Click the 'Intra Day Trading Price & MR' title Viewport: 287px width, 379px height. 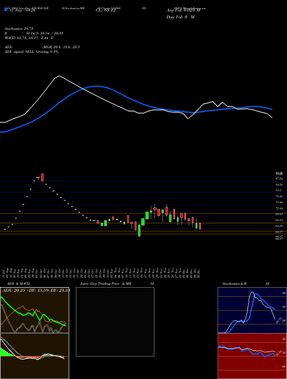pos(106,284)
